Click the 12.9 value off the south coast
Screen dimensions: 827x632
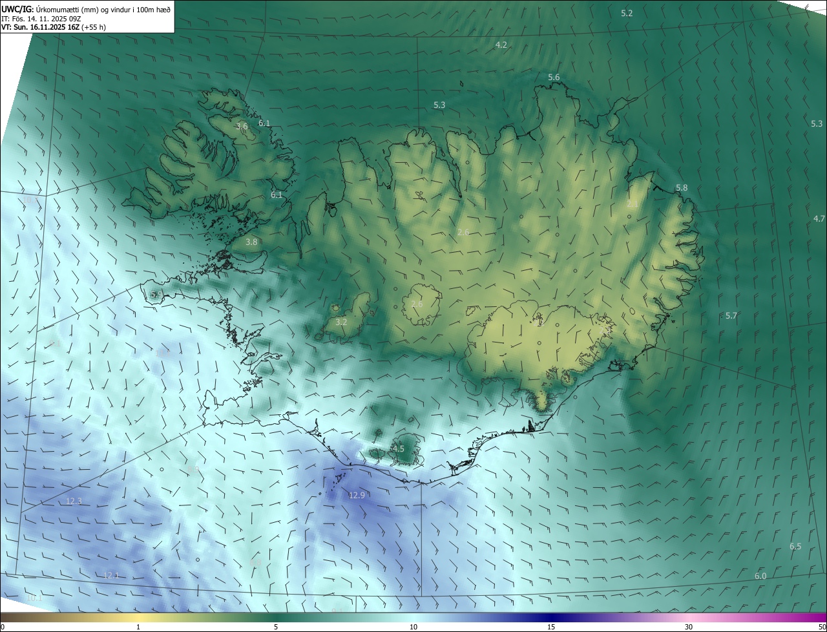click(x=357, y=496)
